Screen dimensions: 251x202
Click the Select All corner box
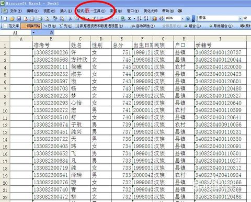5,39
